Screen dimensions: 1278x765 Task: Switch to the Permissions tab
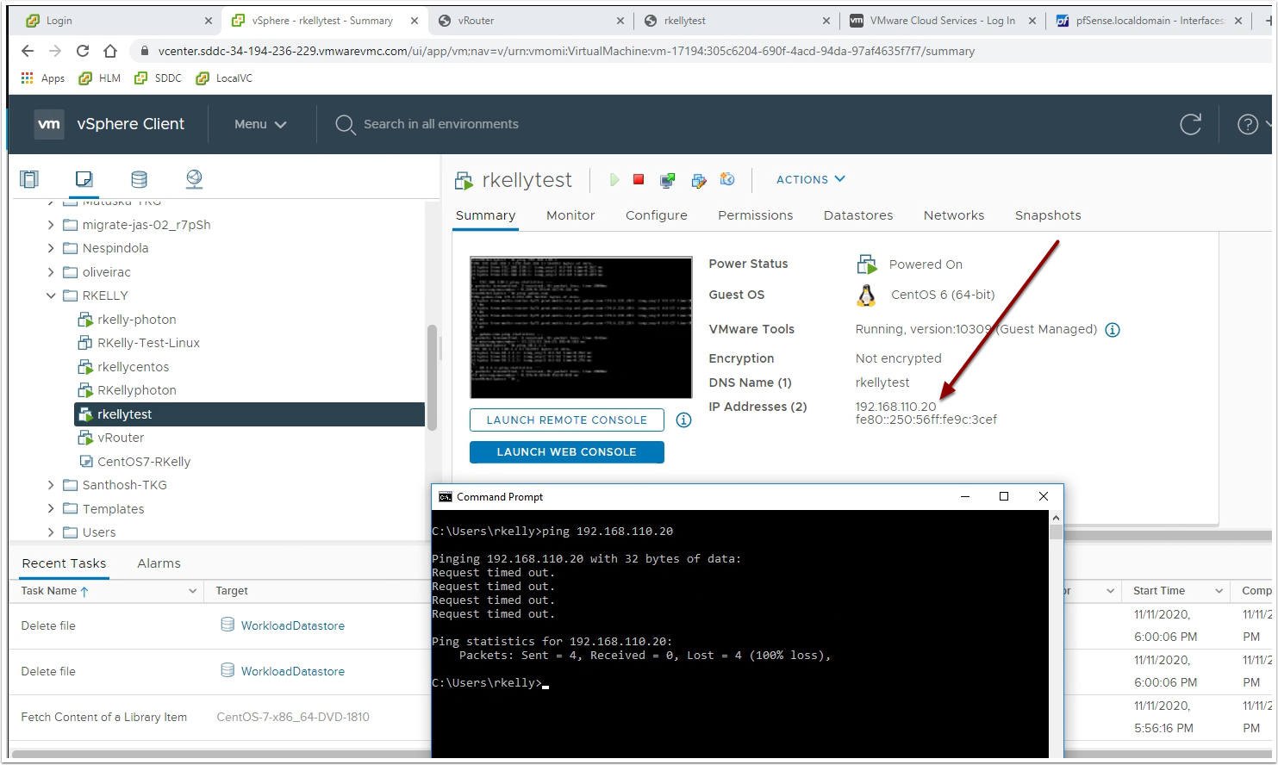(x=756, y=215)
